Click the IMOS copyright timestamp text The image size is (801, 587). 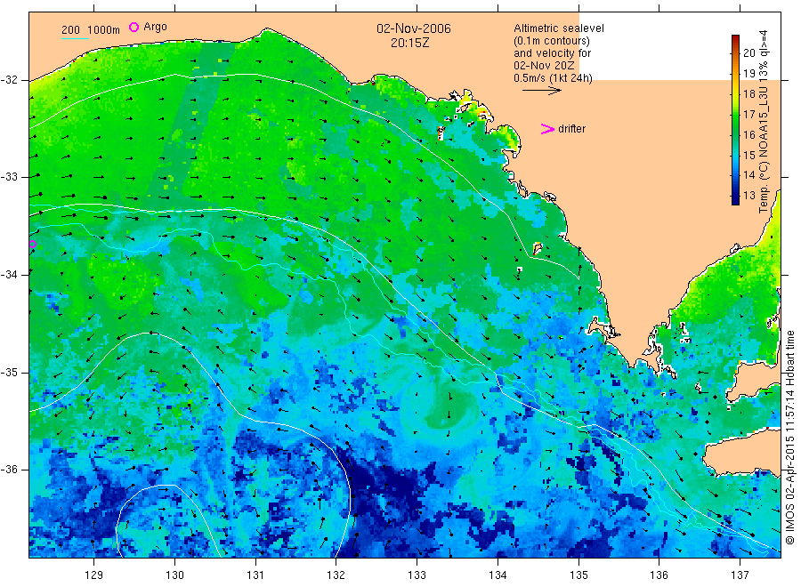pyautogui.click(x=789, y=438)
